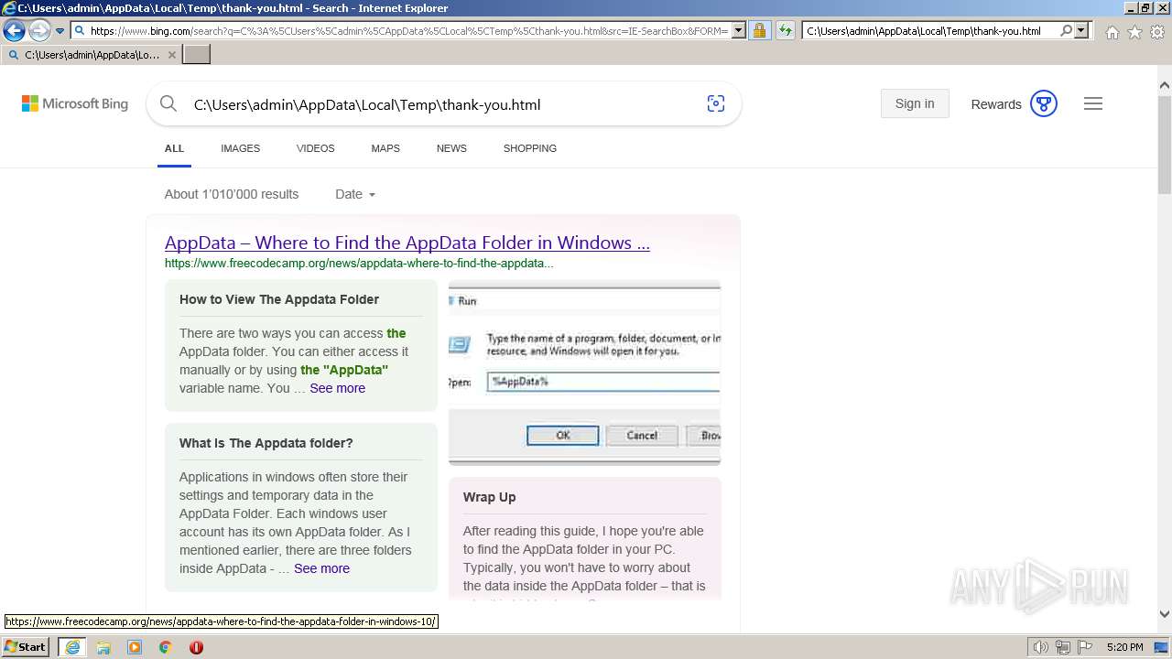
Task: Click the page scrollbar up arrow
Action: pos(1165,85)
